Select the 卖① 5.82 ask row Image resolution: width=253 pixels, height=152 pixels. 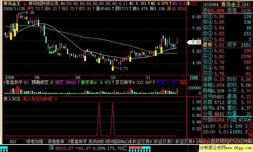pos(227,39)
